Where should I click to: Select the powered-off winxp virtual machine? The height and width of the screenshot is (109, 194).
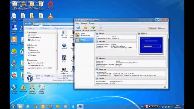[x=84, y=35]
